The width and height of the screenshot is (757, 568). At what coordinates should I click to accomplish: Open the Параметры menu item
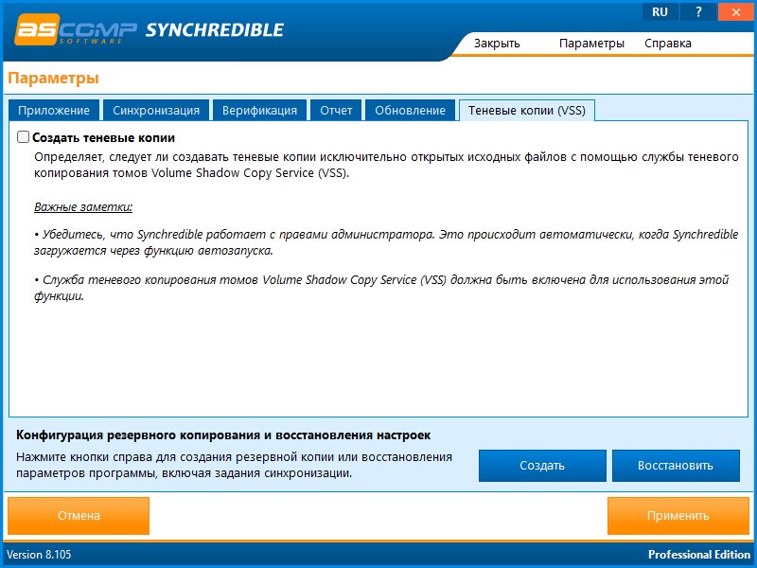pyautogui.click(x=591, y=44)
